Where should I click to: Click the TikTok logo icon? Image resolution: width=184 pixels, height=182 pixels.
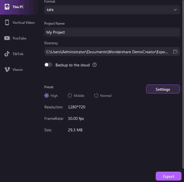7,54
